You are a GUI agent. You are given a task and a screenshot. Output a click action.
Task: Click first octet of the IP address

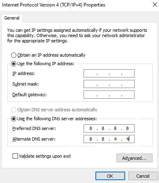(91, 73)
